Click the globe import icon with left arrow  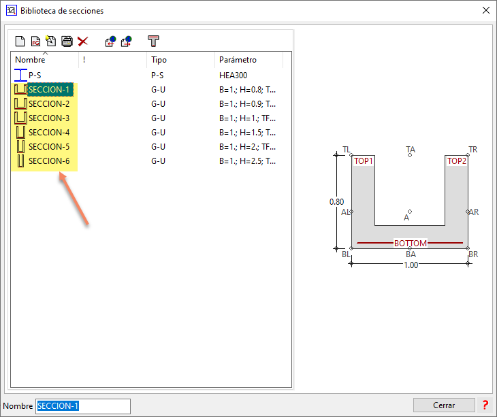click(x=110, y=41)
